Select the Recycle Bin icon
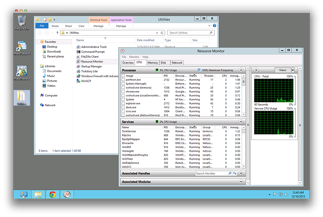Viewport: 323px width, 217px height. click(x=22, y=21)
